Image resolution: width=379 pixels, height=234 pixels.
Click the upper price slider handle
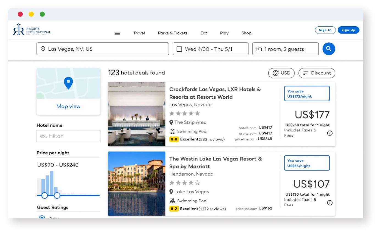pos(57,196)
